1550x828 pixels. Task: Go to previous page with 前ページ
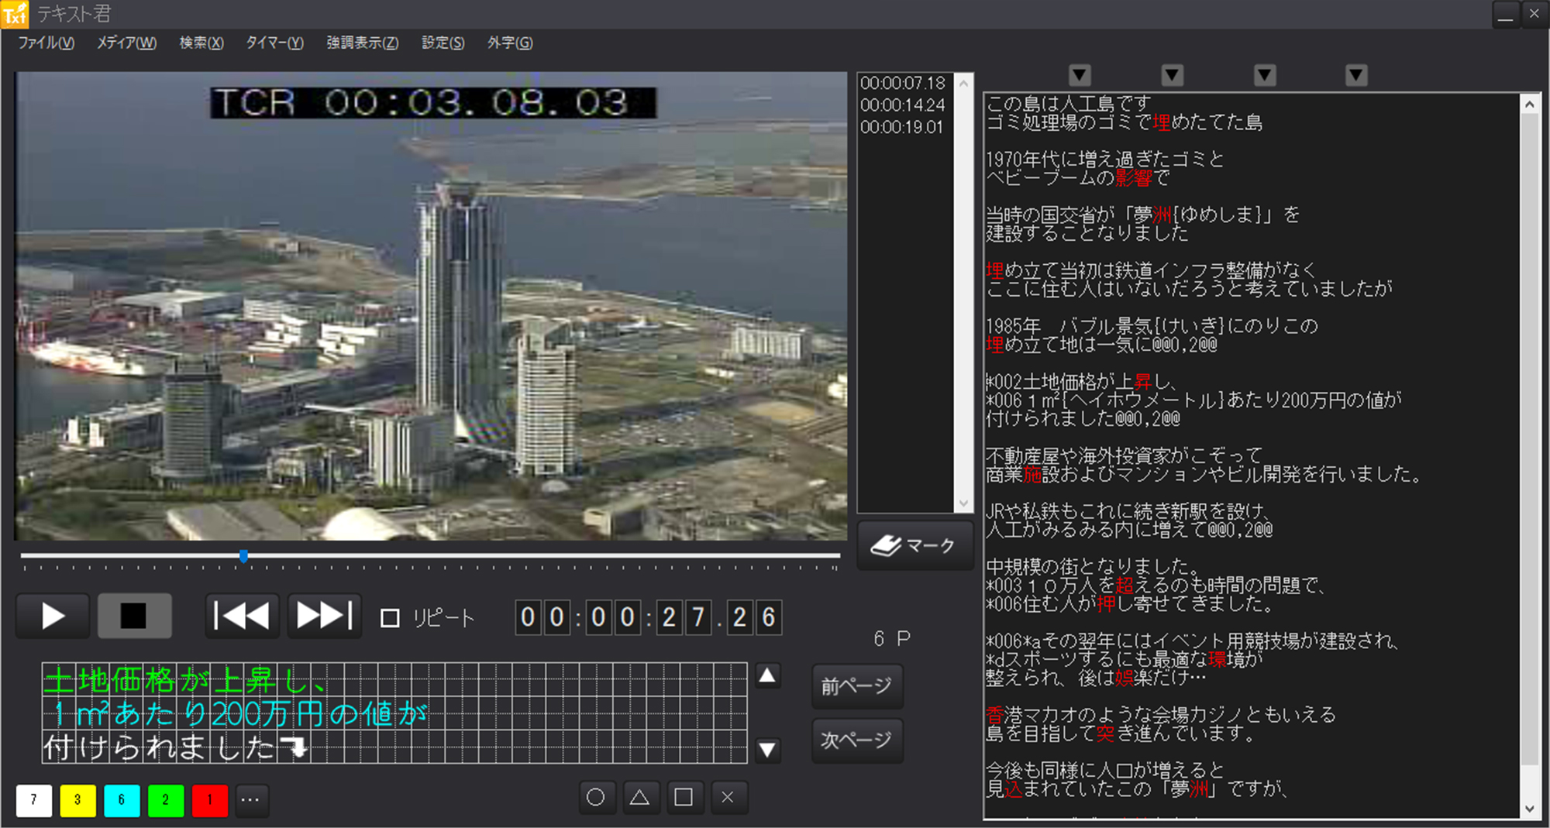point(857,686)
